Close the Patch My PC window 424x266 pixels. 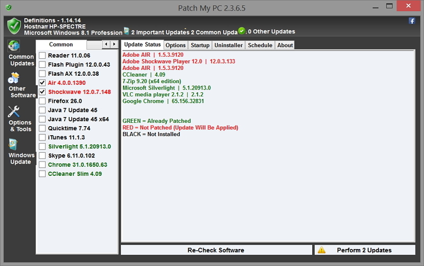tap(408, 6)
